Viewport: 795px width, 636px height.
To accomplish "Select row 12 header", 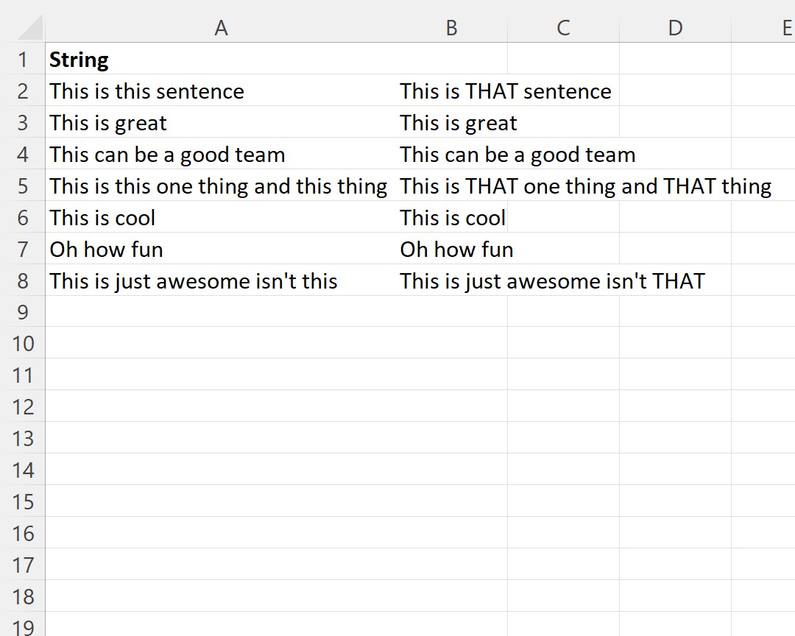I will pos(23,407).
